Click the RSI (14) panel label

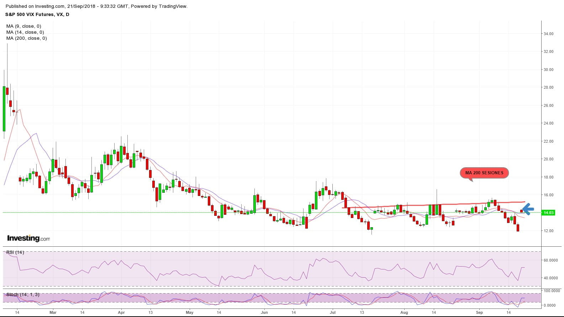(15, 252)
